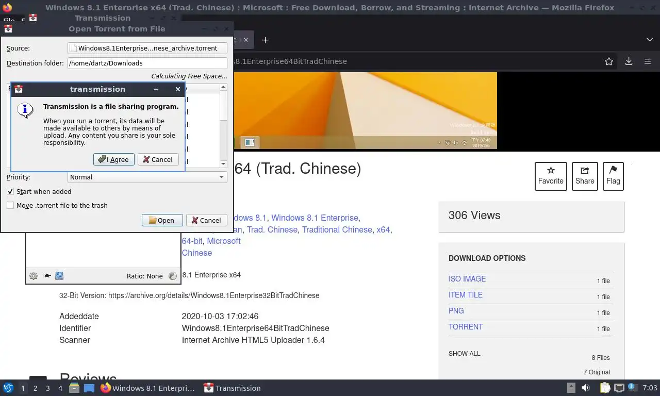The height and width of the screenshot is (396, 660).
Task: Open the 64-bit topic link
Action: [x=192, y=241]
